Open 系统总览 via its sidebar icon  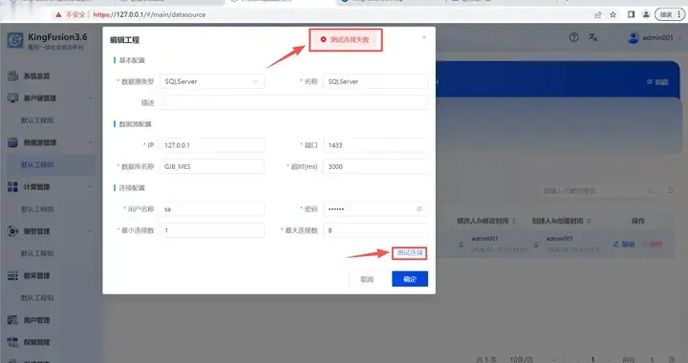(12, 75)
